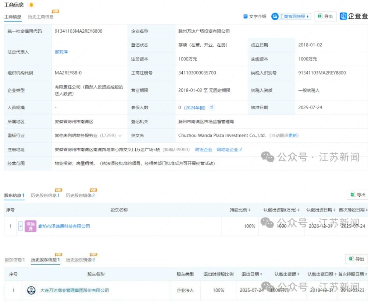The width and height of the screenshot is (368, 302).
Task: Click the chart icon next to 2024年报
Action: tap(211, 108)
